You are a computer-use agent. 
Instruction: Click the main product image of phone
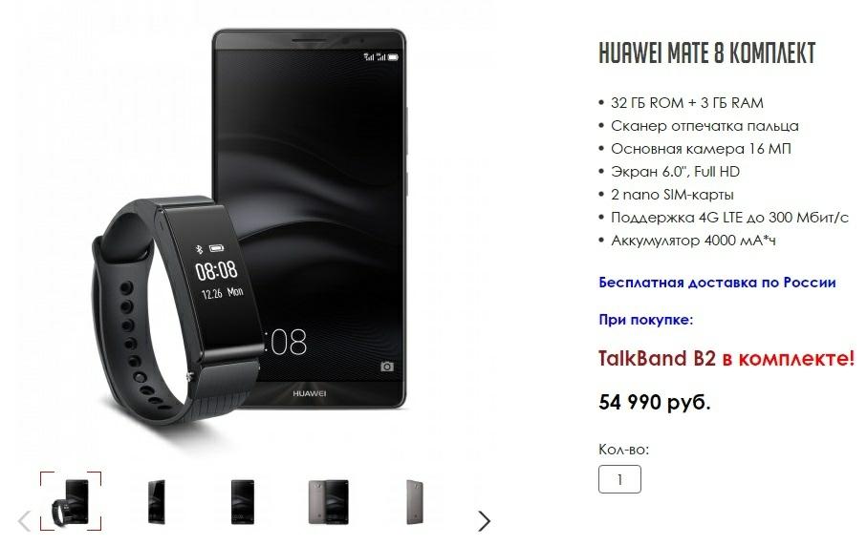[x=310, y=219]
